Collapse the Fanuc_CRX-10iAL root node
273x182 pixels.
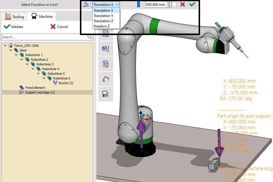[5, 46]
